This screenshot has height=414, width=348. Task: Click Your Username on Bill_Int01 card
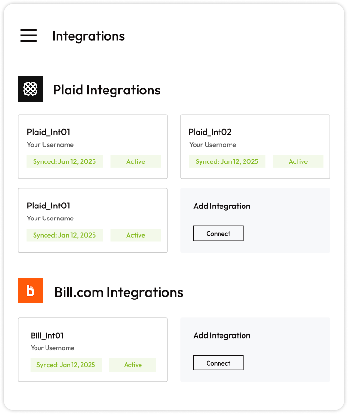click(53, 348)
